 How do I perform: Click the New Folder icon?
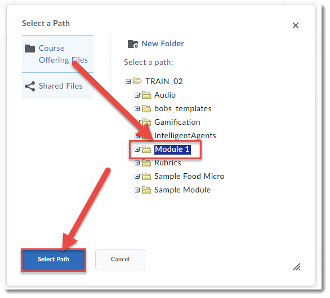tap(133, 44)
